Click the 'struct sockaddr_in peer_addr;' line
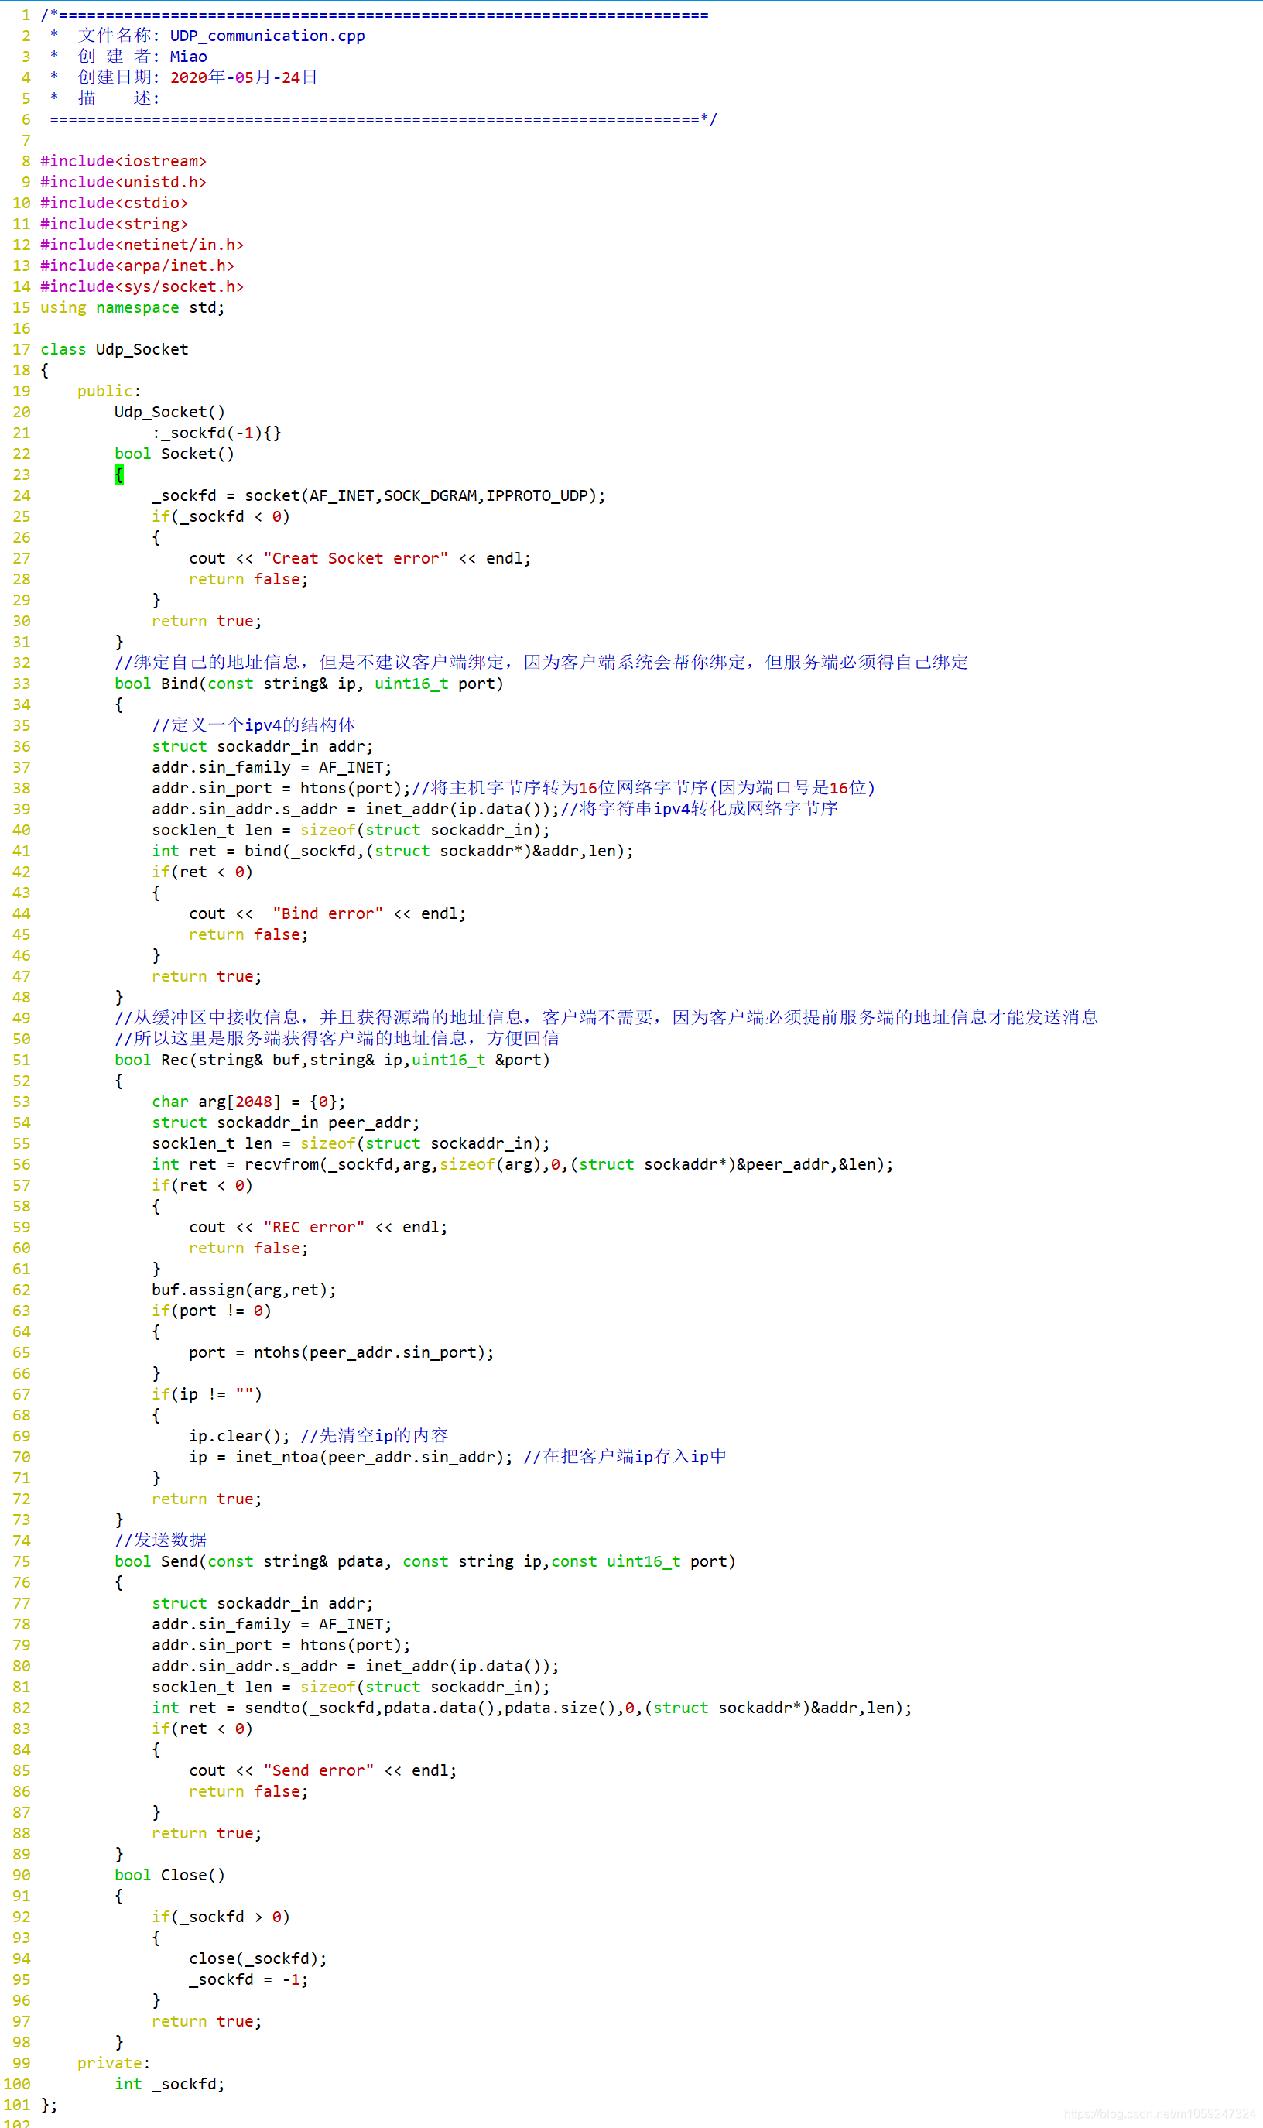The height and width of the screenshot is (2128, 1263). (286, 1122)
